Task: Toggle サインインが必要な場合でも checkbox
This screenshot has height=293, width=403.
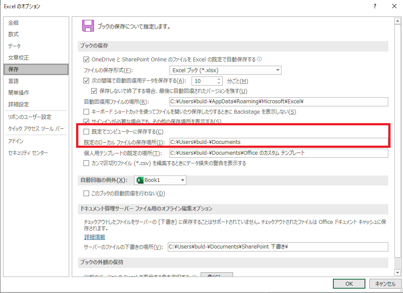Action: [x=86, y=121]
